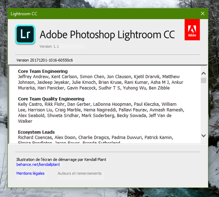Click the credits scrollbar down arrow
Viewport: 219px width, 197px height.
click(203, 135)
